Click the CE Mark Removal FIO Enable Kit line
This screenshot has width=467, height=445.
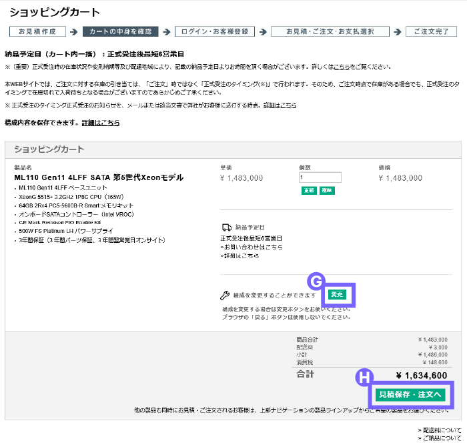[60, 223]
